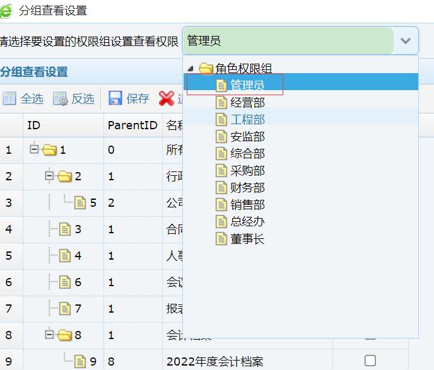
Task: Click the Select All (全选) toolbar icon
Action: [9, 98]
